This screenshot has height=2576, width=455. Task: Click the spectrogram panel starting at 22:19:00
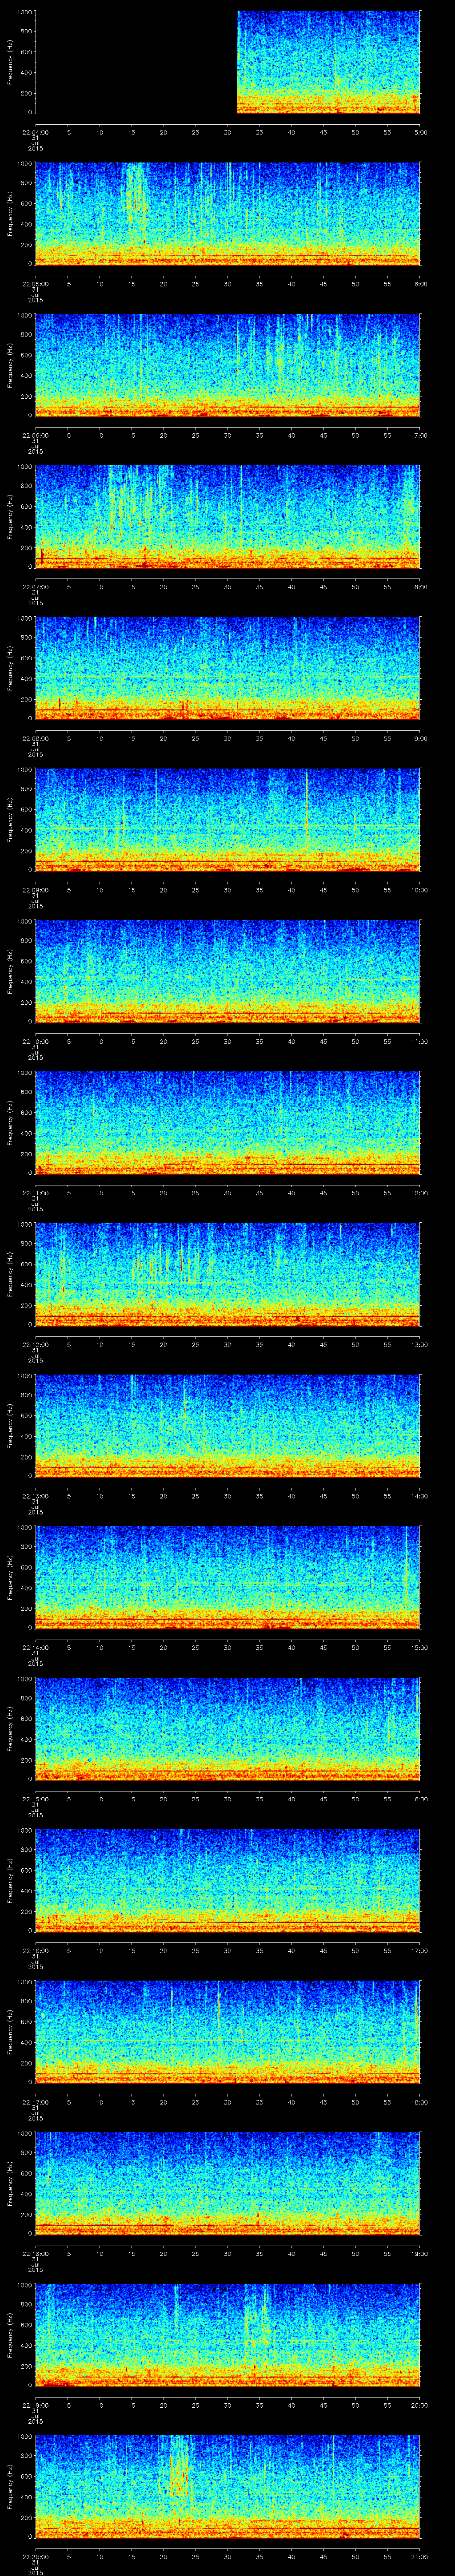227,2335
